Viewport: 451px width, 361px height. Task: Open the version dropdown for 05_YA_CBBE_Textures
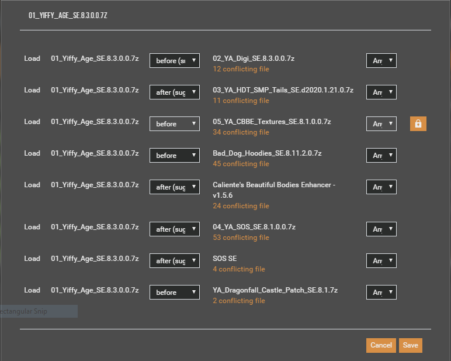click(381, 123)
